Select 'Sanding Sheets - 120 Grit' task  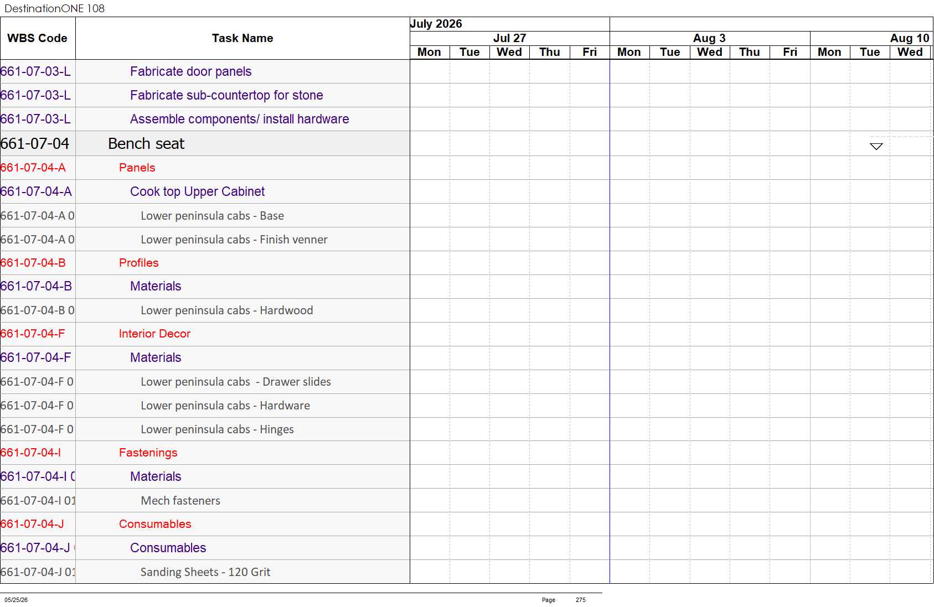coord(205,572)
